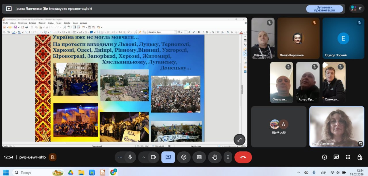Toggle the camera on or off
The height and width of the screenshot is (176, 368).
154,157
